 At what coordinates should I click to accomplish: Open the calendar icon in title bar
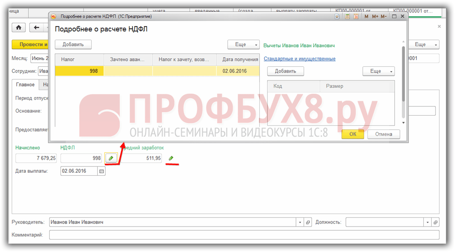click(x=356, y=17)
